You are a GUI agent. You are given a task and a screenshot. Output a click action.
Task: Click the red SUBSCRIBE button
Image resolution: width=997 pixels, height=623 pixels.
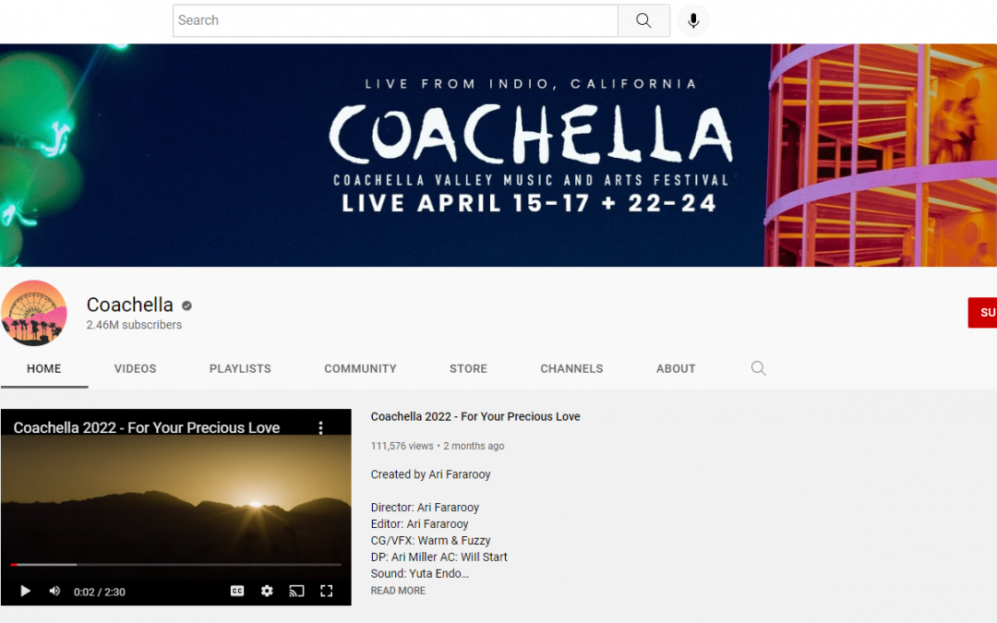[x=984, y=313]
